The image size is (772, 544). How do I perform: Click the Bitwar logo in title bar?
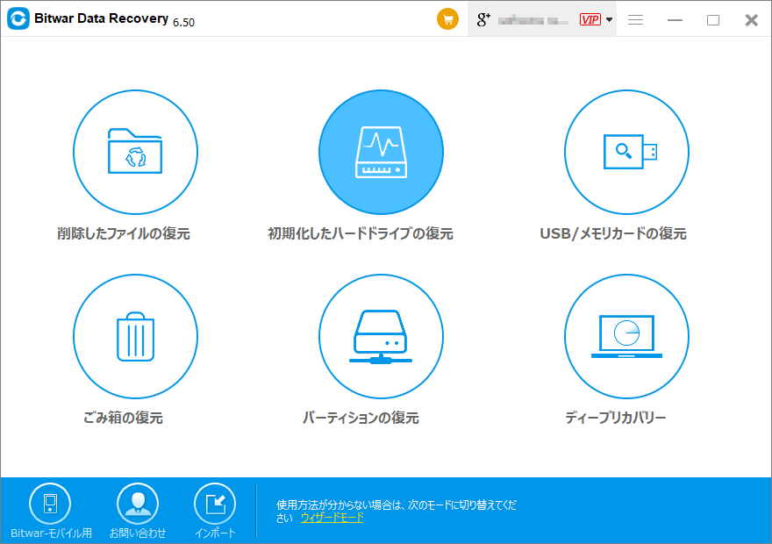click(x=18, y=19)
